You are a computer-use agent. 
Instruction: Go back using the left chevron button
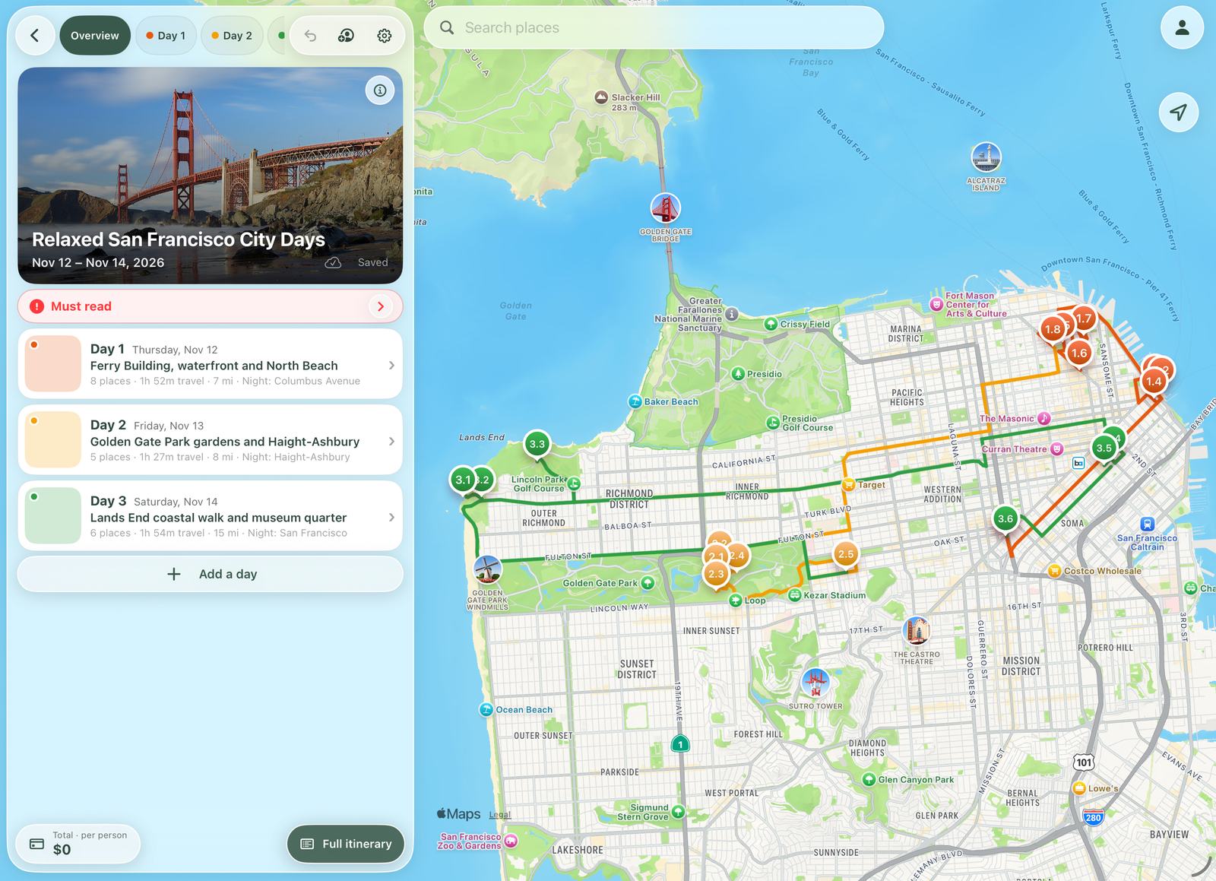pyautogui.click(x=35, y=36)
